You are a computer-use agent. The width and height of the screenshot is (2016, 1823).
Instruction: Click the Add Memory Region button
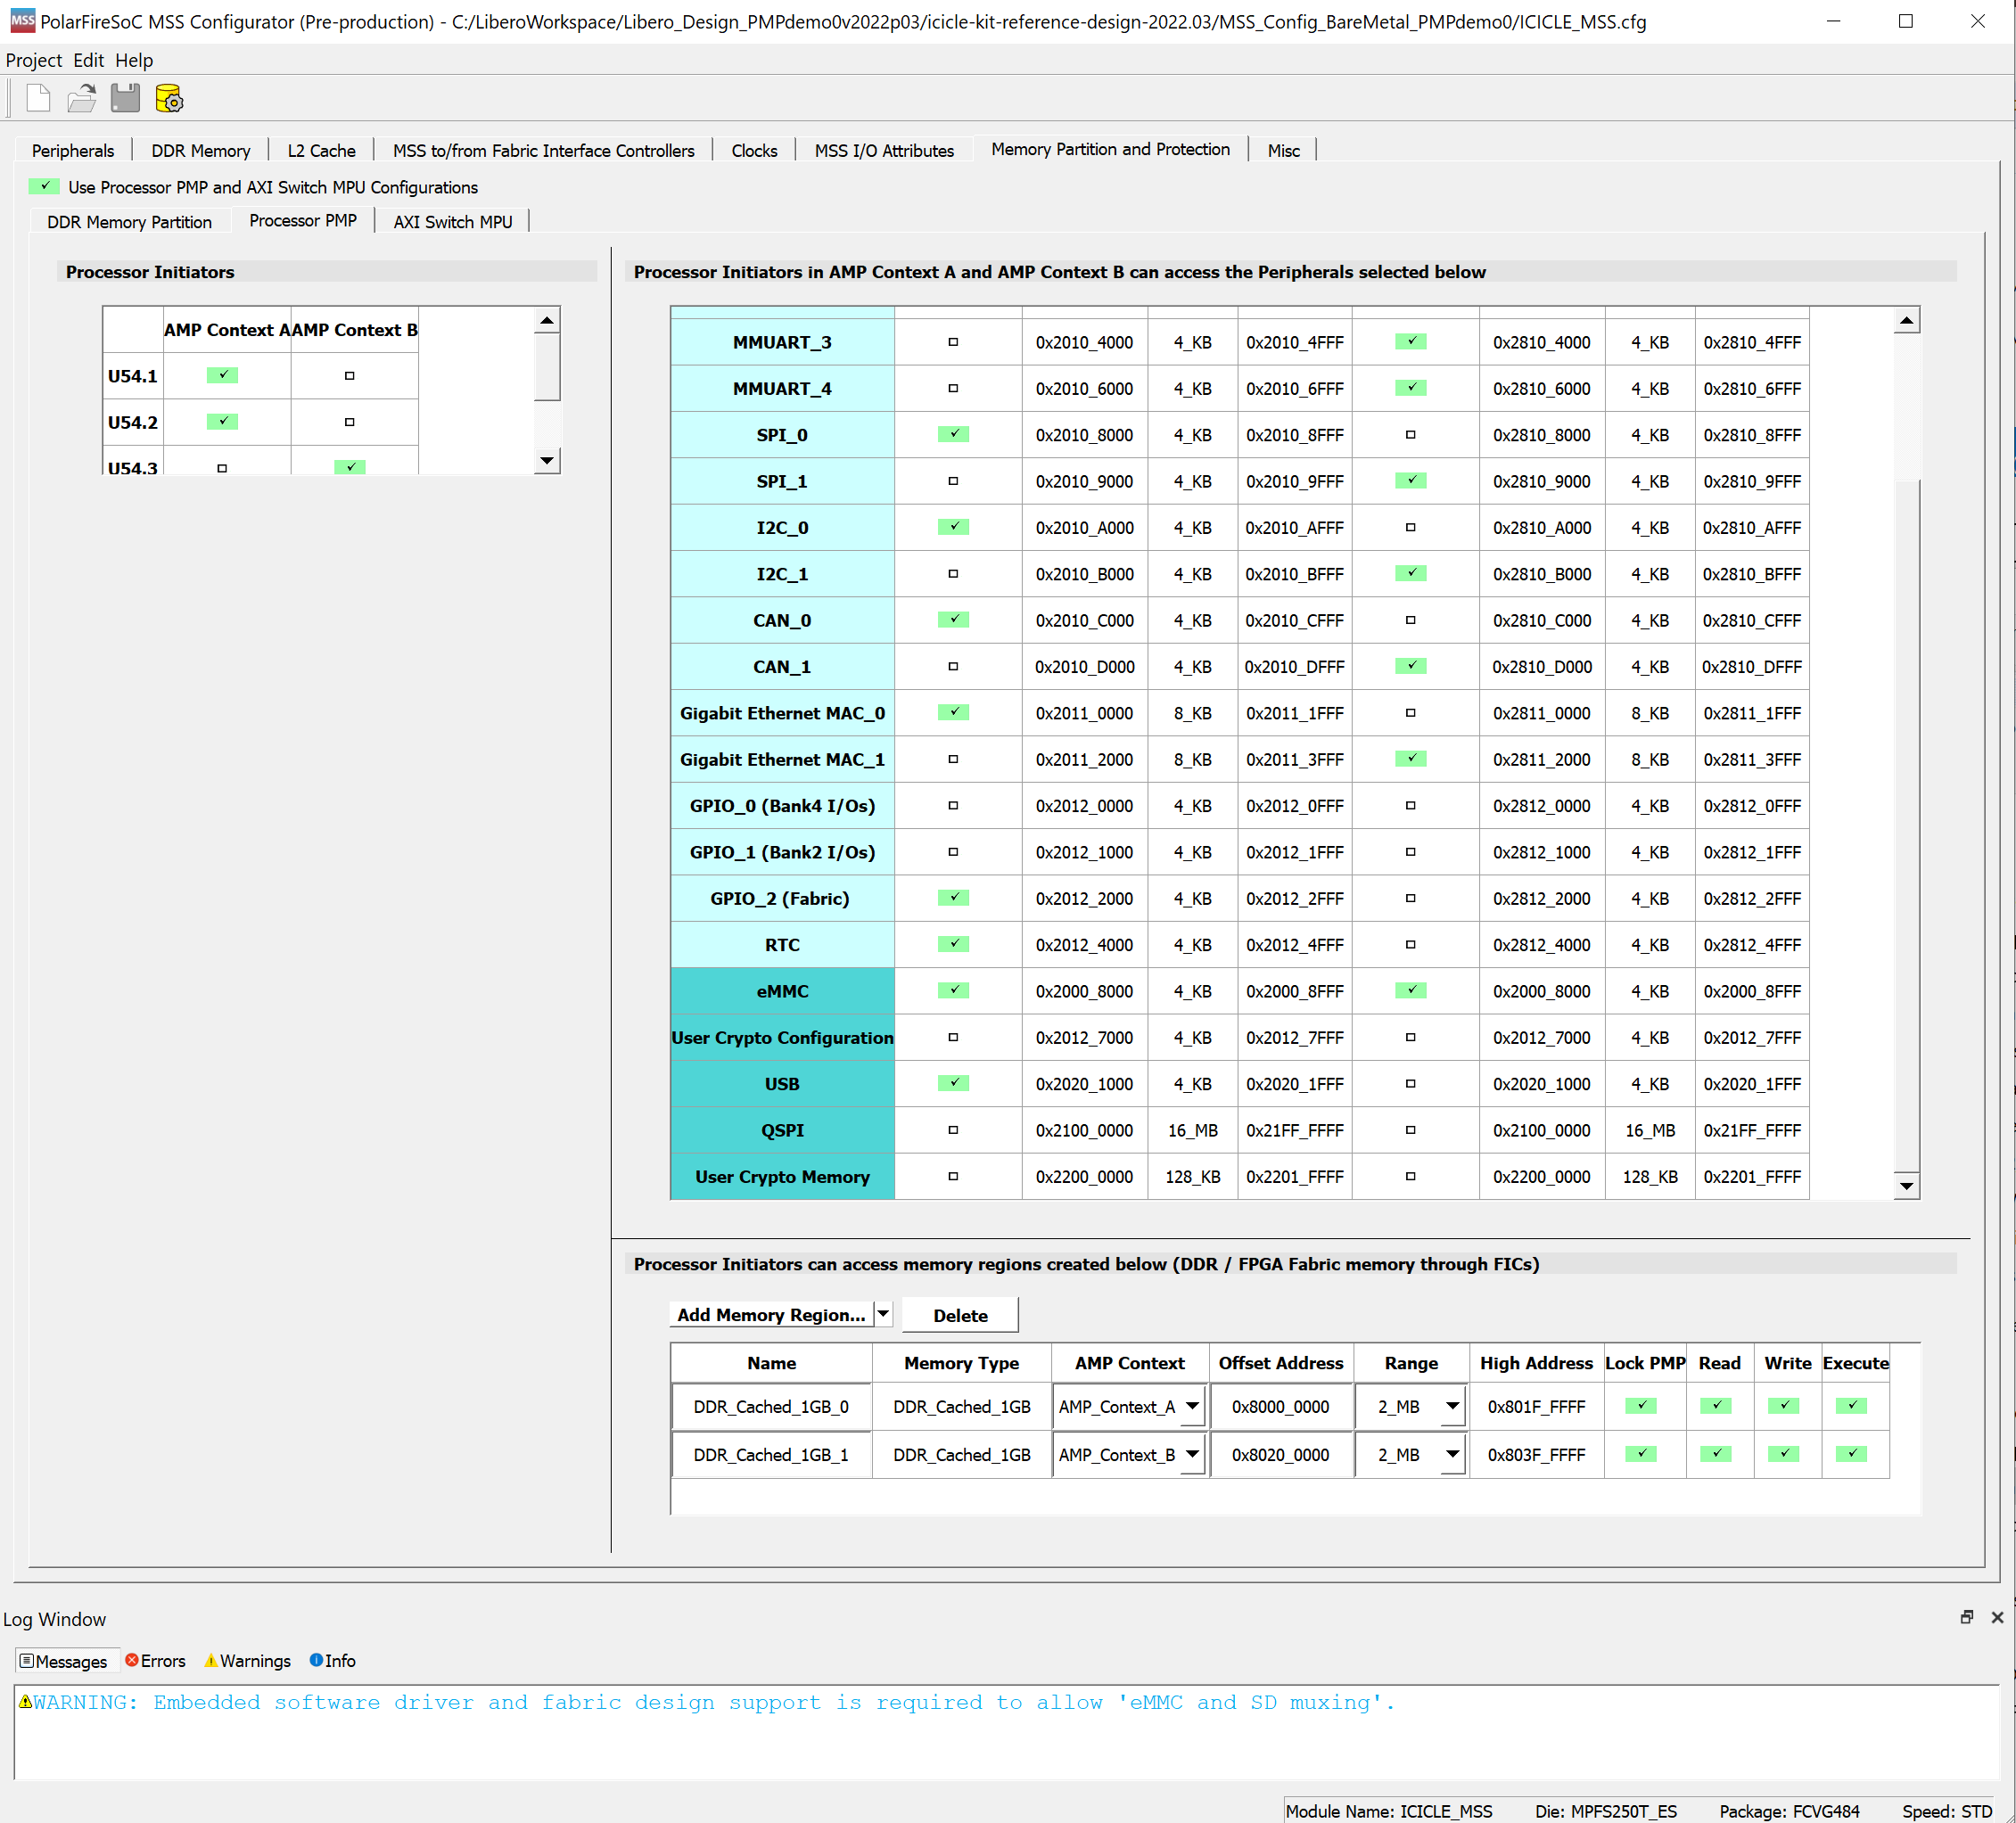(771, 1314)
